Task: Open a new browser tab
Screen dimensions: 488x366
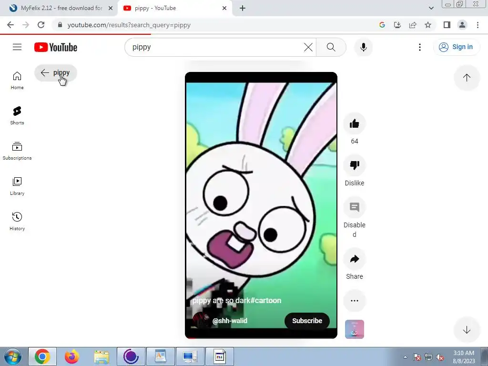Action: [243, 9]
